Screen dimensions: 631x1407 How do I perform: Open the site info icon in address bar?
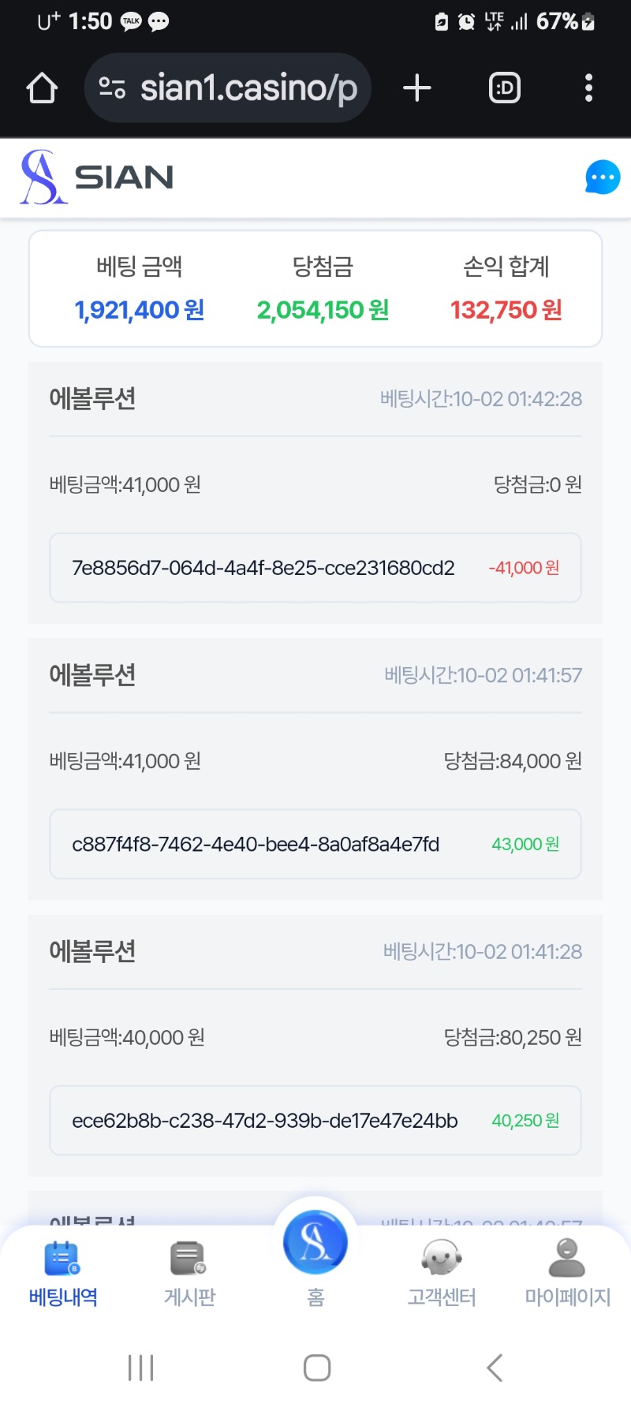point(112,88)
